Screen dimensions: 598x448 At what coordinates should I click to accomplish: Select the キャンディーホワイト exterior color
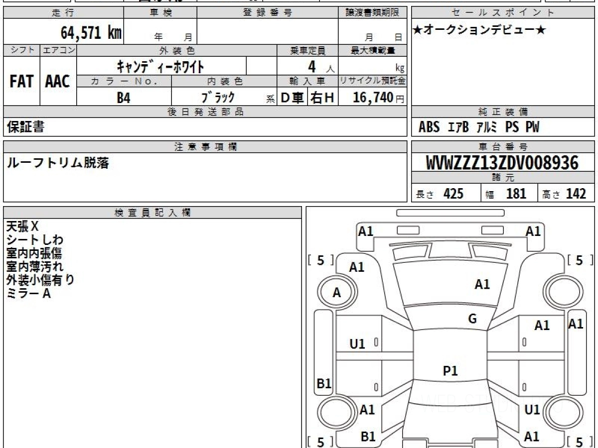(x=160, y=66)
